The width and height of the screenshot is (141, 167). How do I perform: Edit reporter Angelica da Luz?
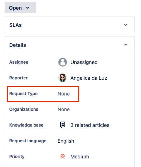click(89, 78)
